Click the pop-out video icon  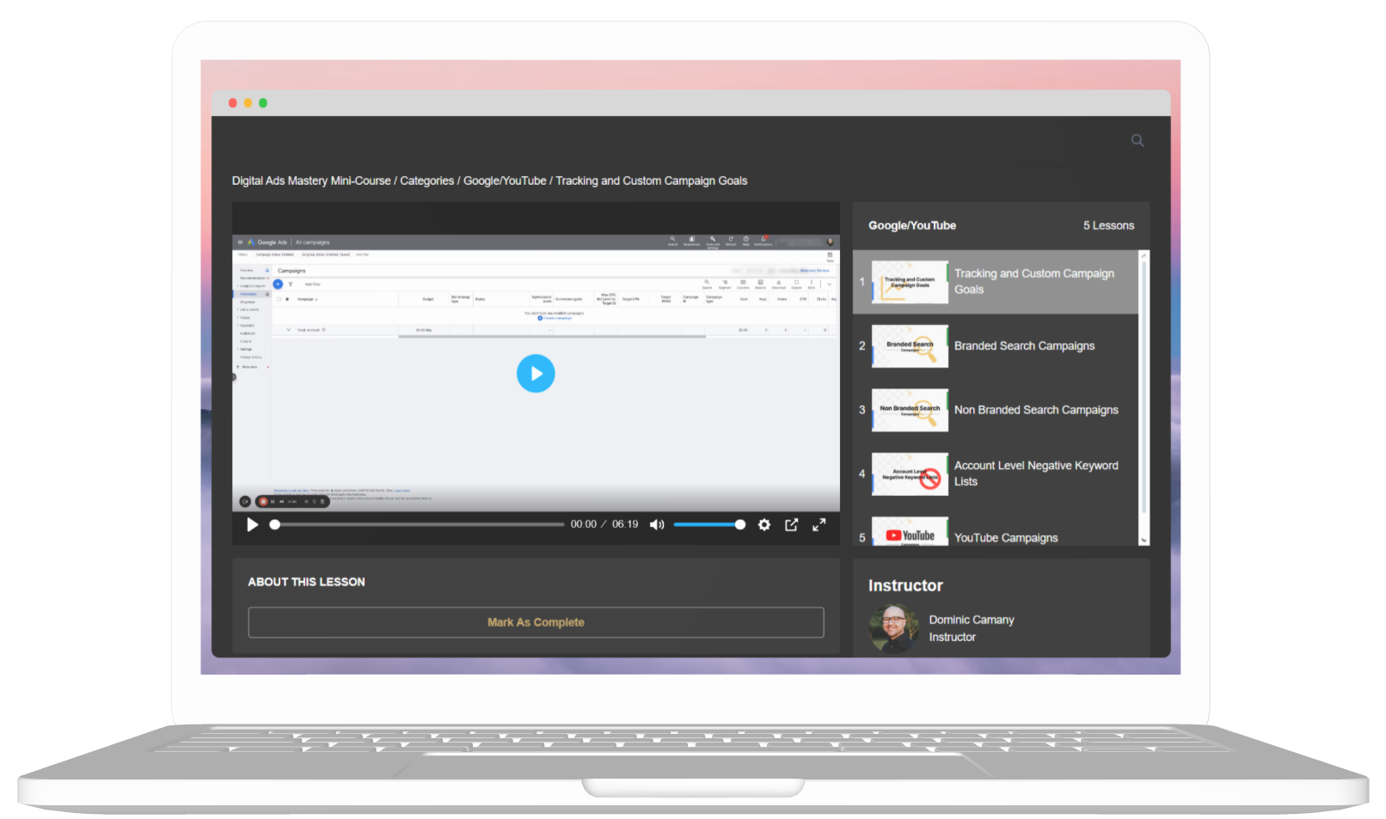(791, 524)
